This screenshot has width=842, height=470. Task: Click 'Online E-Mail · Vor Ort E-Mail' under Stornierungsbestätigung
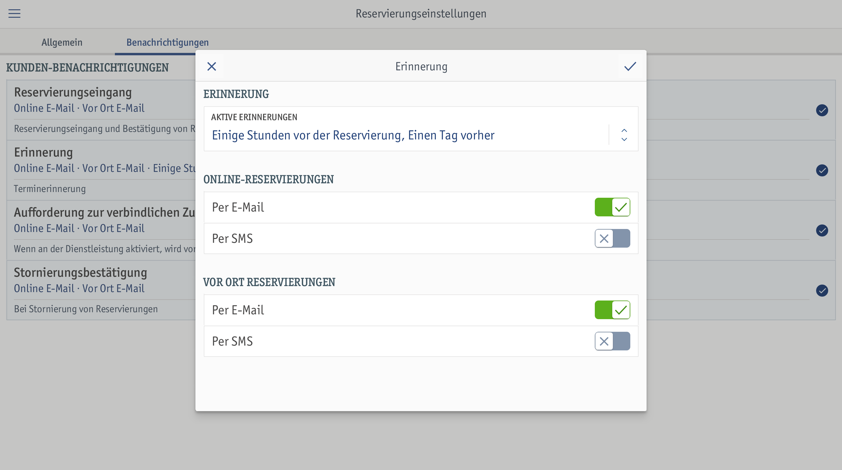[x=79, y=288]
